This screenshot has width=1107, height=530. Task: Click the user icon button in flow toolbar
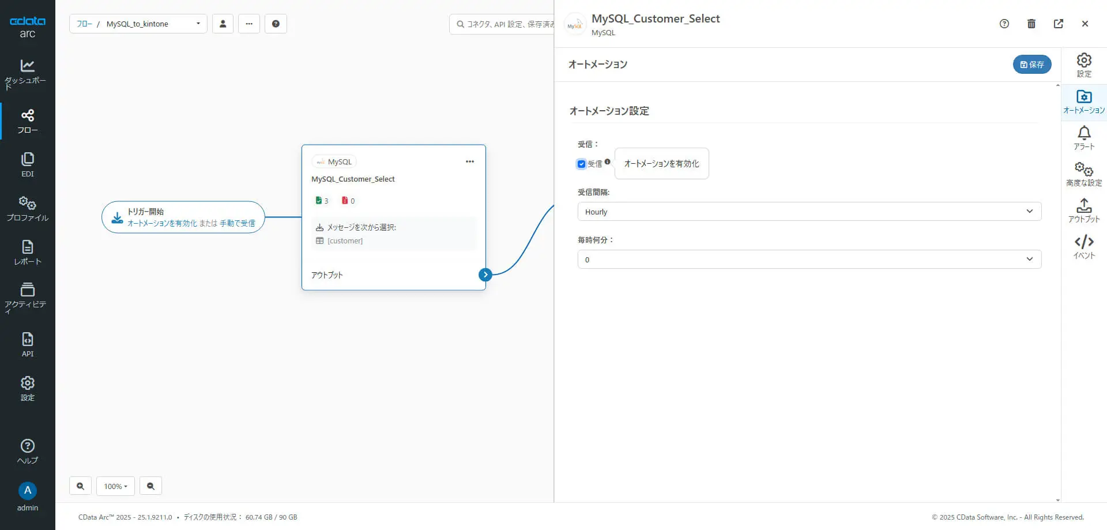point(223,24)
